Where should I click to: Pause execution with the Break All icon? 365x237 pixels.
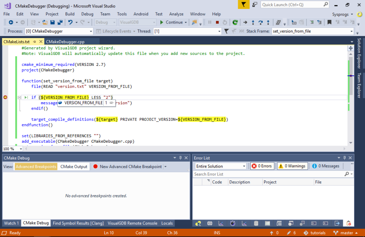[x=210, y=22]
